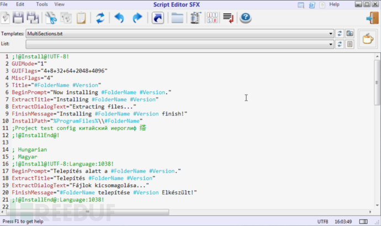The height and width of the screenshot is (226, 381).
Task: Click the Redo blue arrow
Action: (137, 18)
